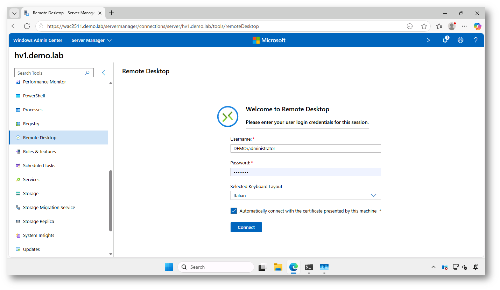Refresh the browser page

(x=27, y=26)
